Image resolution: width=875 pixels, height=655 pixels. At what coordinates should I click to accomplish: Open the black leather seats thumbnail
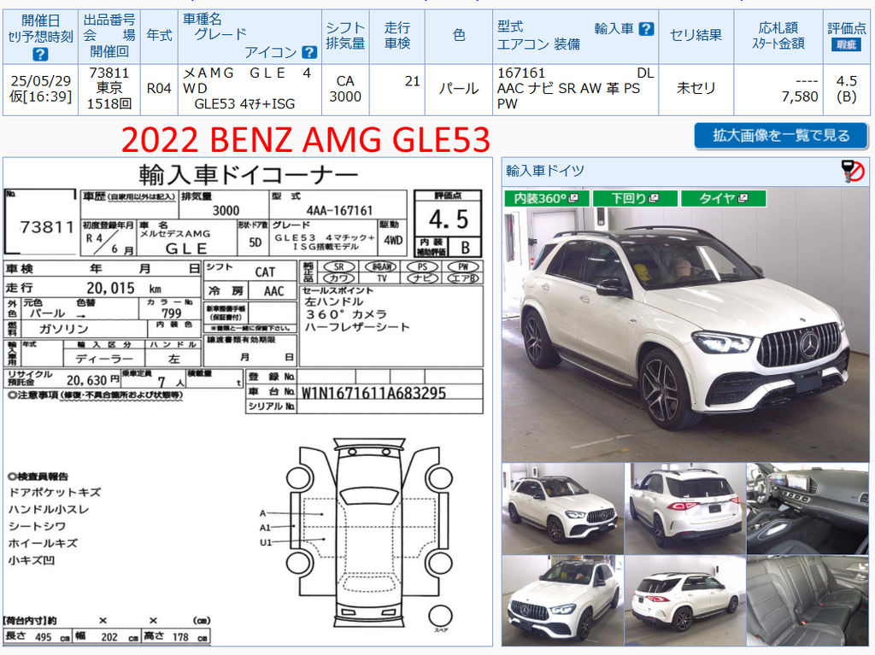point(807,601)
